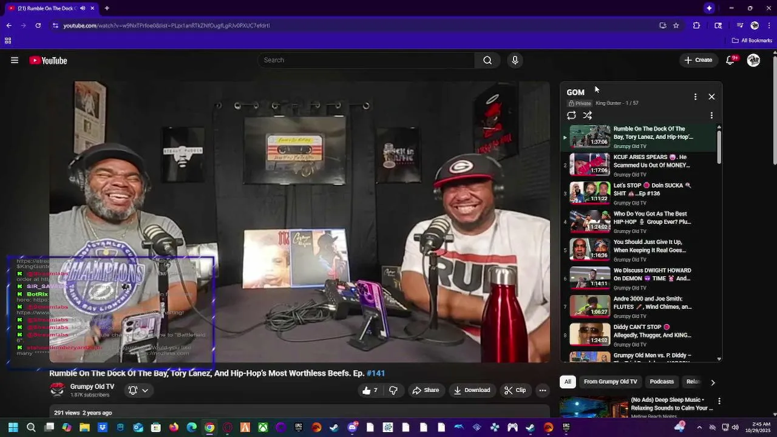
Task: Play Let's STOP Doin SUCKA playlist item
Action: (x=637, y=193)
